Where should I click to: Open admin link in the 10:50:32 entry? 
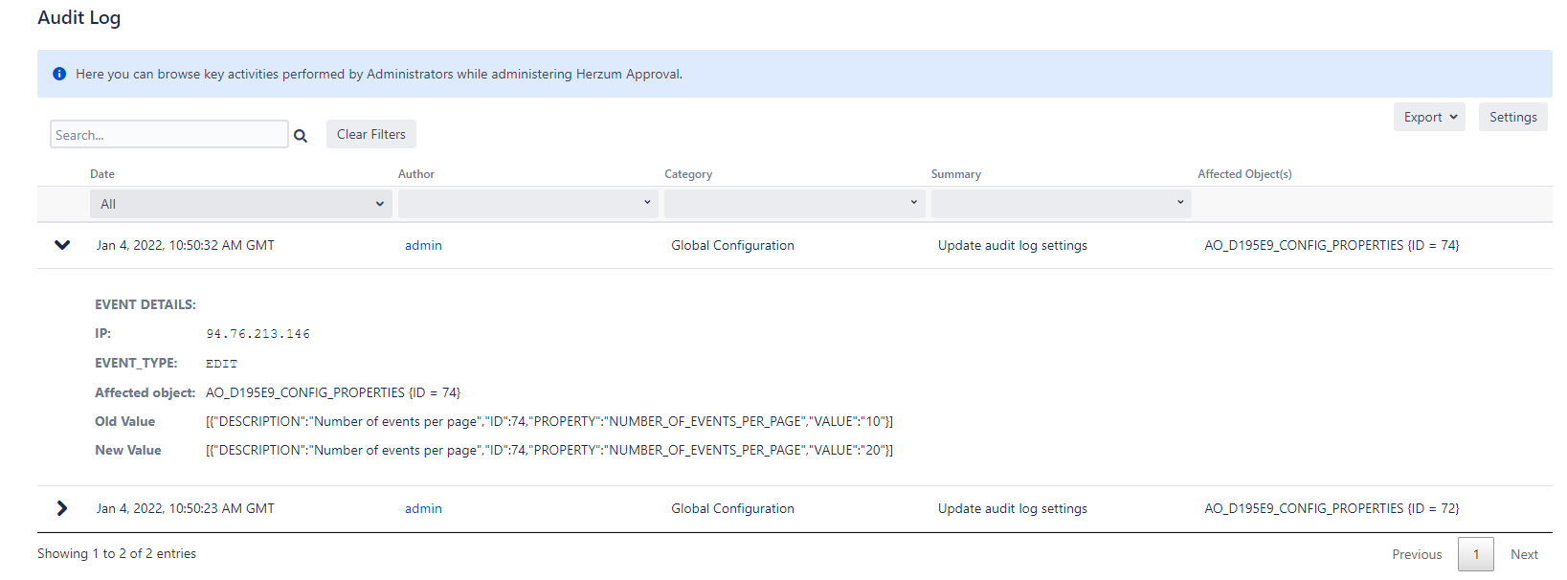(423, 245)
